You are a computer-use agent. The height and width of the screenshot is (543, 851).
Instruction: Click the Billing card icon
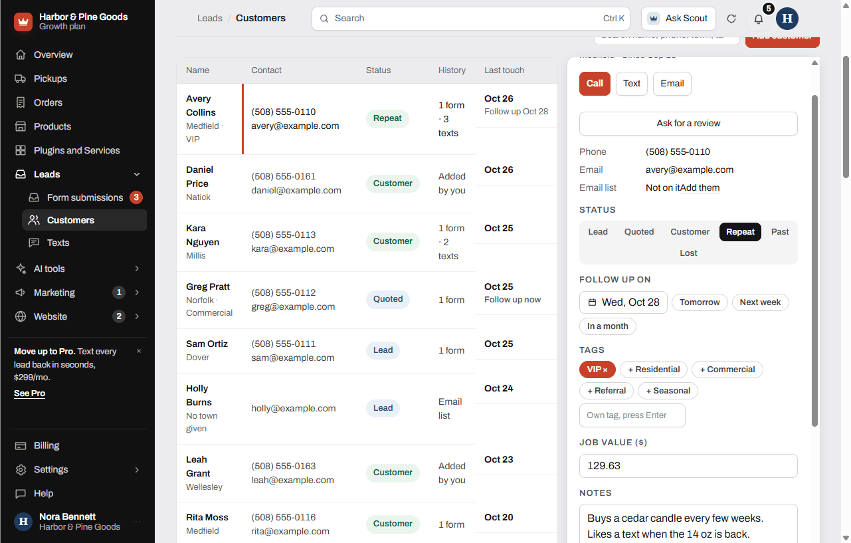pyautogui.click(x=21, y=445)
